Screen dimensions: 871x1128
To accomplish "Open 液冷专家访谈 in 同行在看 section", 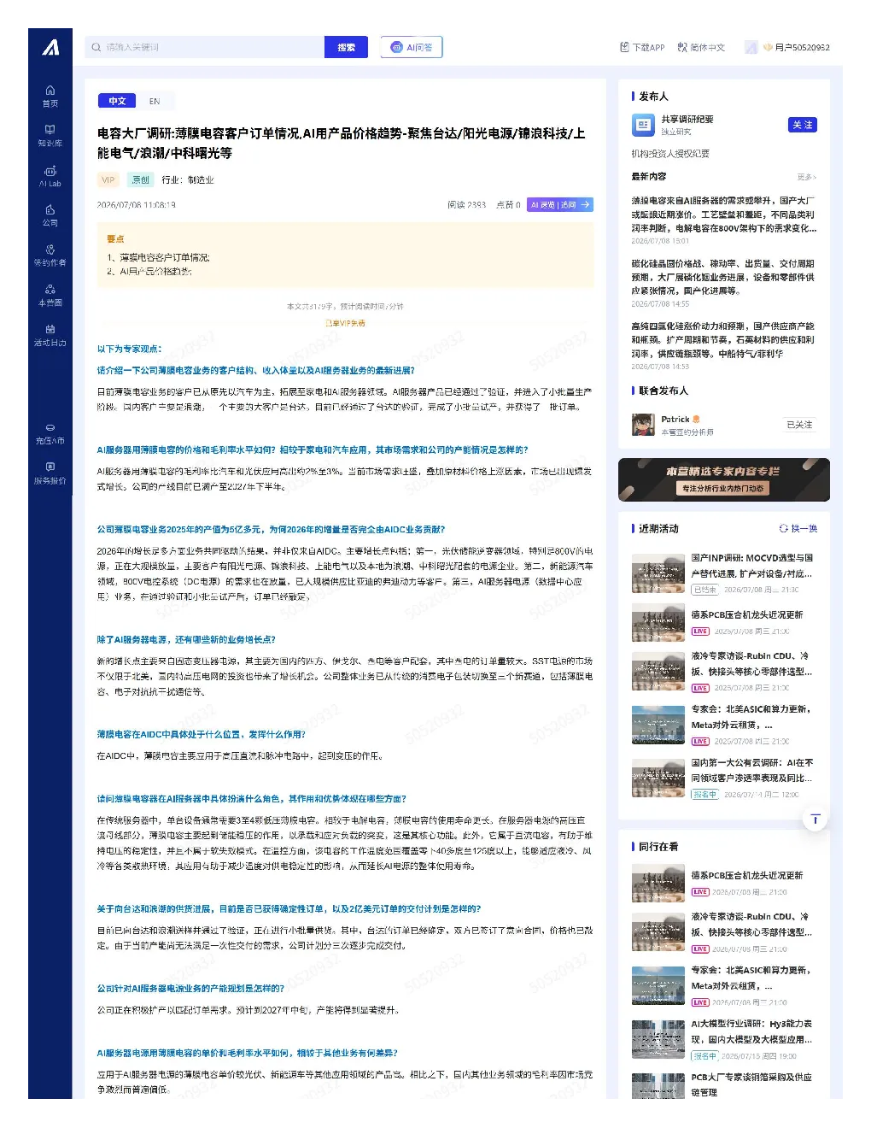I will tap(751, 925).
